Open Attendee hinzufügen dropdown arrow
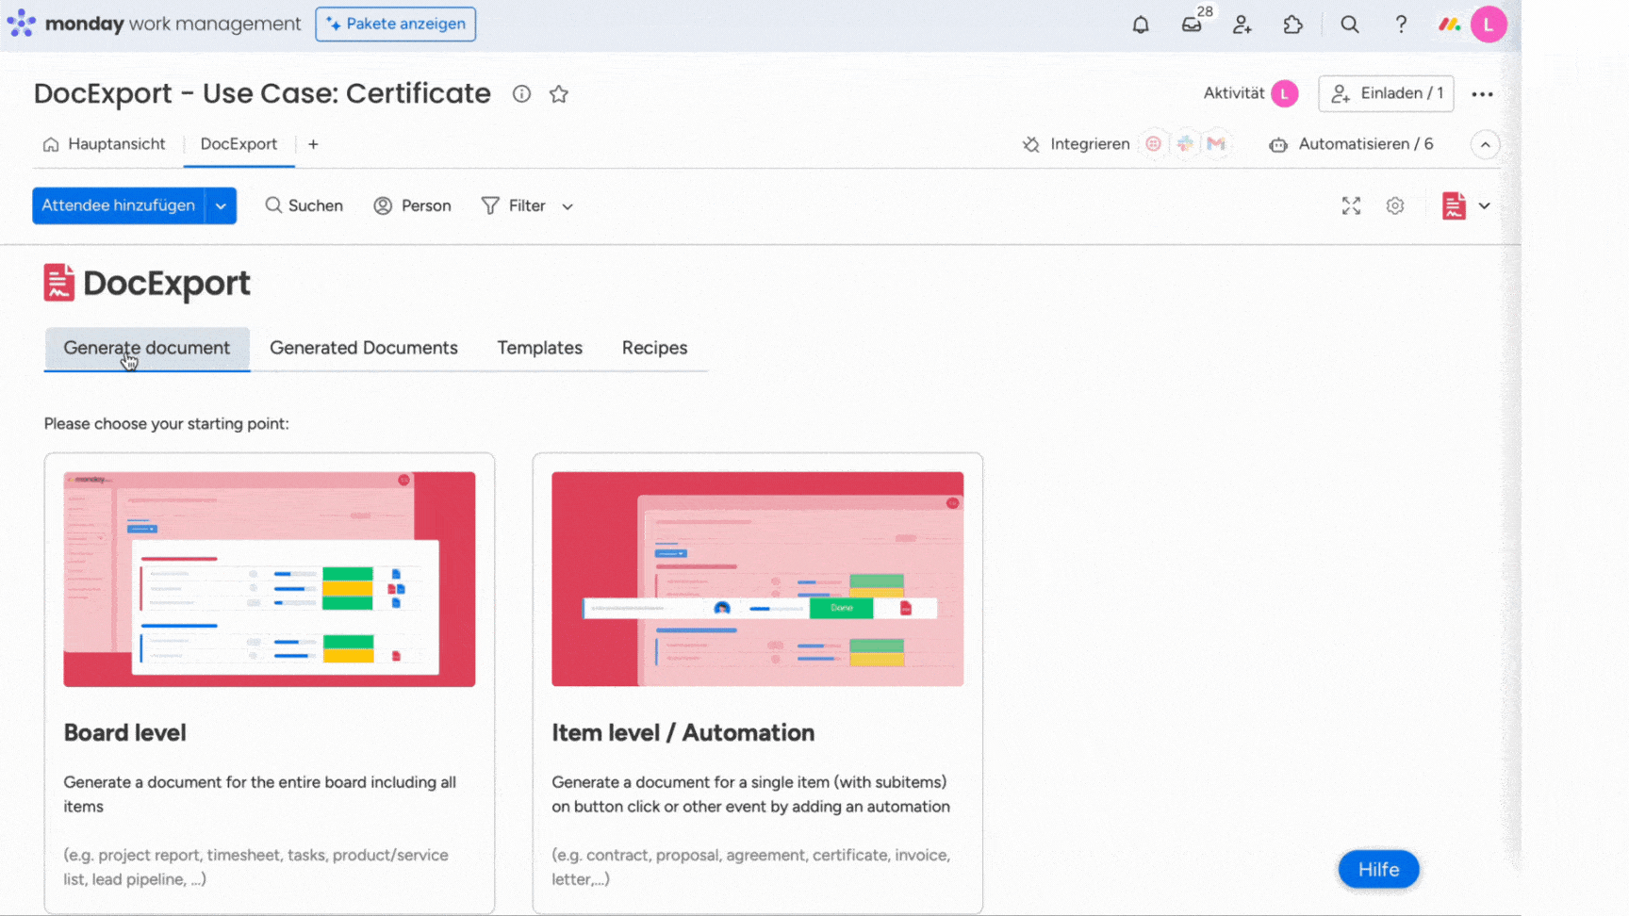Viewport: 1629px width, 916px height. pyautogui.click(x=221, y=205)
